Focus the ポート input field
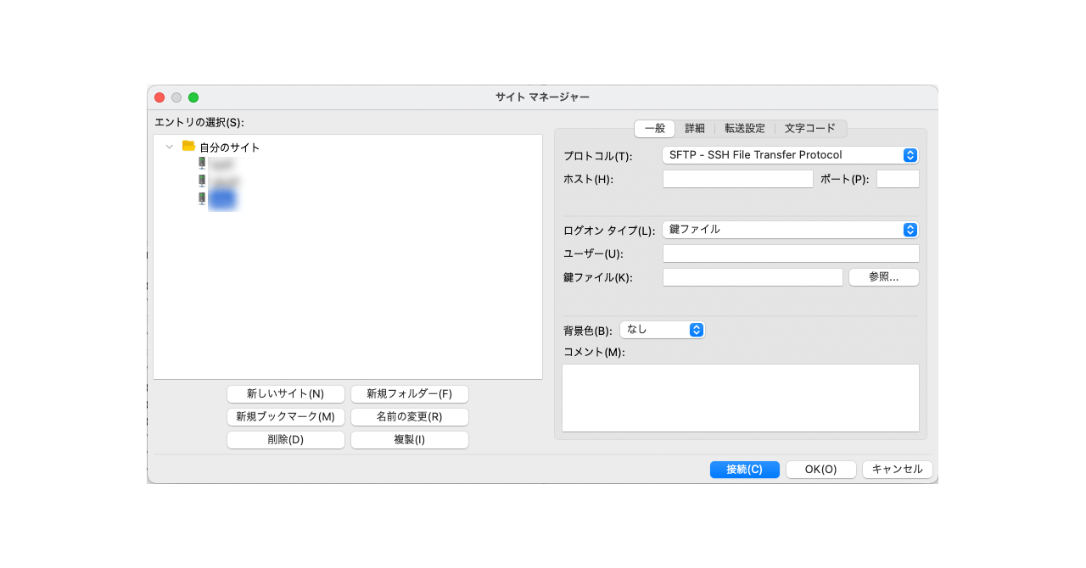The image size is (1086, 568). 897,179
